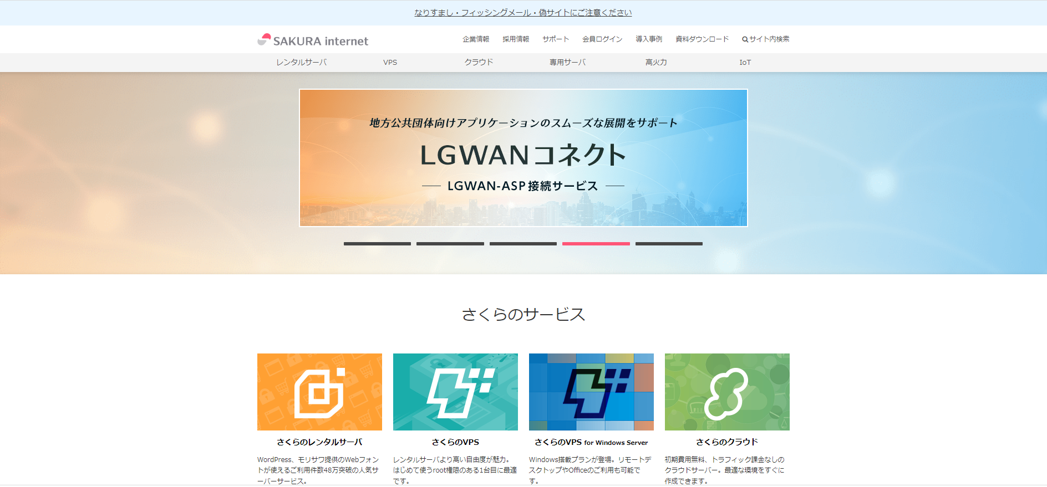Go to 会員ログイン page
Viewport: 1047px width, 487px height.
click(602, 39)
